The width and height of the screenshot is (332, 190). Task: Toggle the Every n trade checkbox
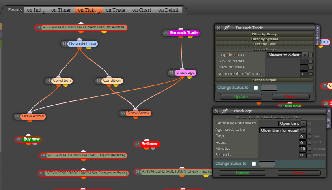(310, 68)
